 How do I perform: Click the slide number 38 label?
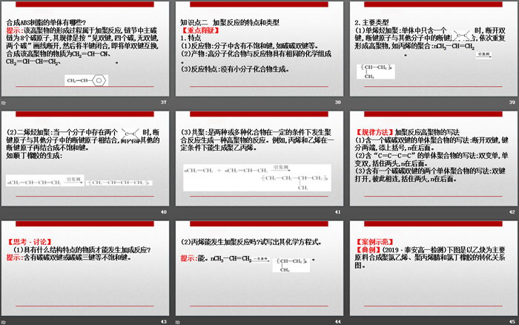point(337,102)
